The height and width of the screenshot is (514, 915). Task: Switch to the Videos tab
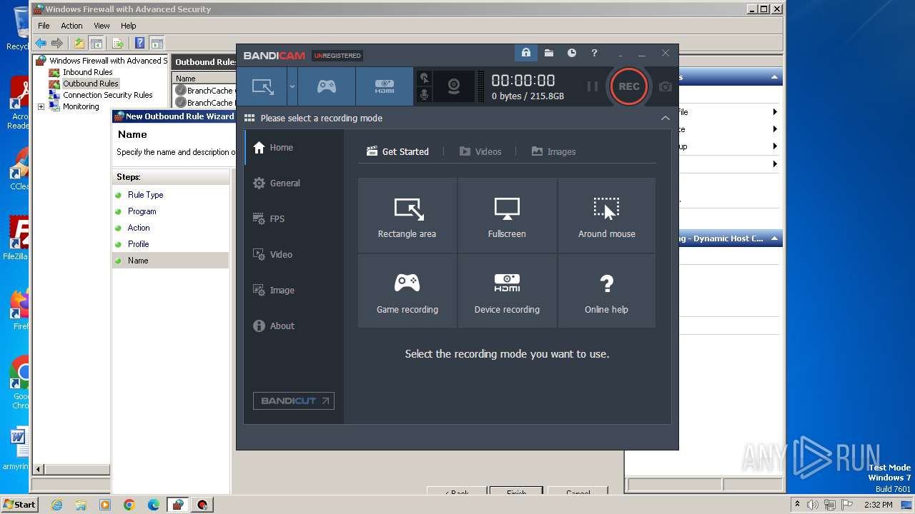(x=480, y=151)
